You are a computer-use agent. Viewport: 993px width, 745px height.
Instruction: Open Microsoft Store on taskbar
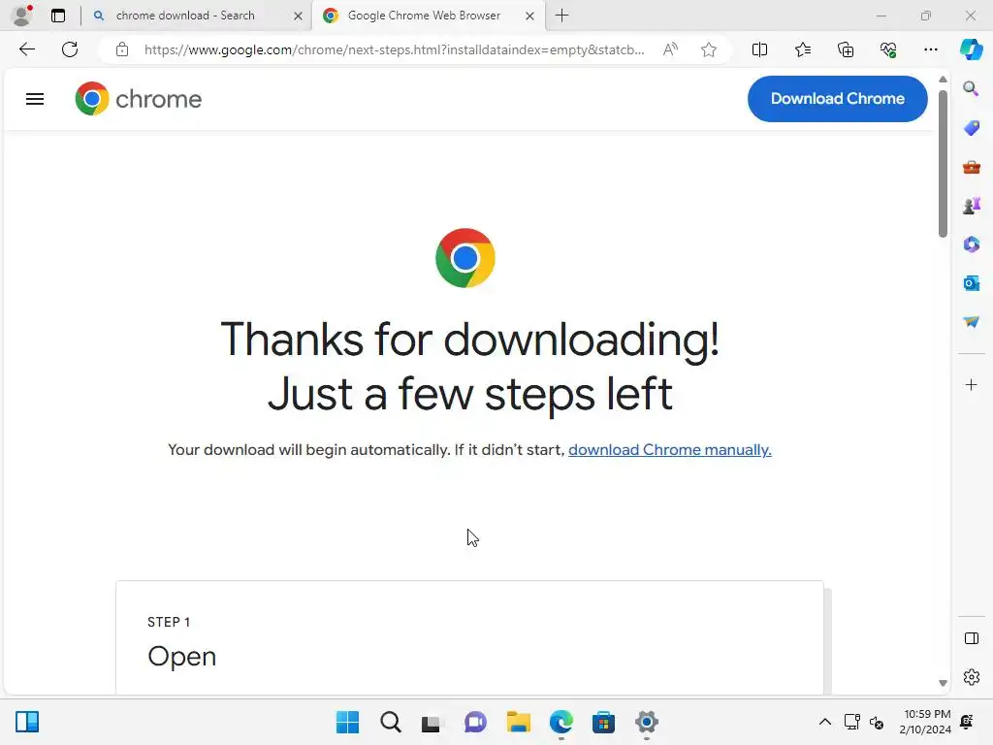pos(603,722)
